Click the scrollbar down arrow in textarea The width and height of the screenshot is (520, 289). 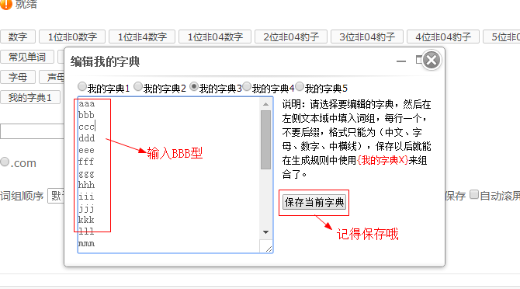click(265, 232)
